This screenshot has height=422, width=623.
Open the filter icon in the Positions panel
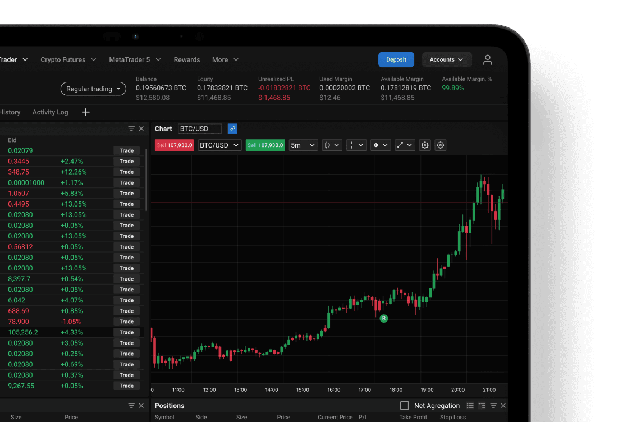click(x=493, y=406)
